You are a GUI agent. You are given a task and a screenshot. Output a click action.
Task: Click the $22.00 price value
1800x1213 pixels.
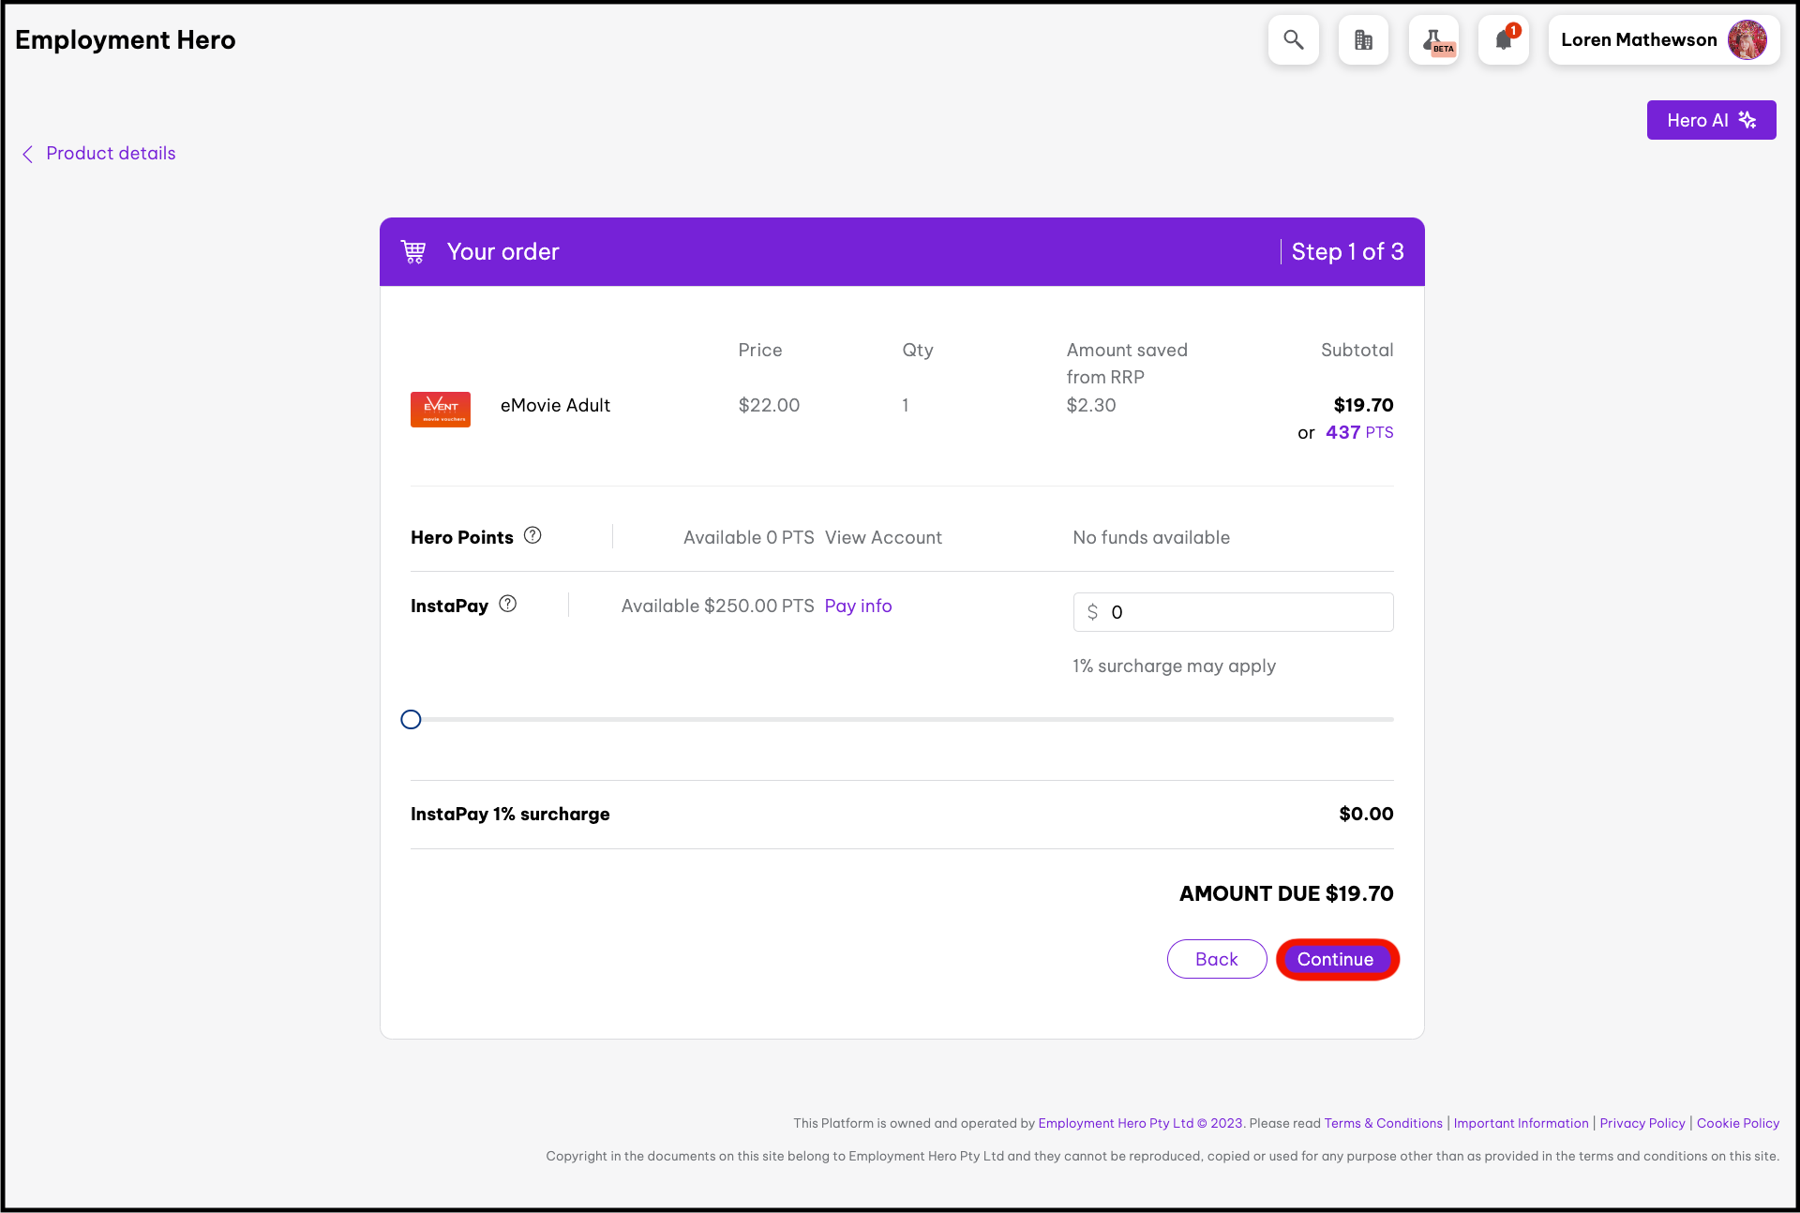click(x=769, y=405)
